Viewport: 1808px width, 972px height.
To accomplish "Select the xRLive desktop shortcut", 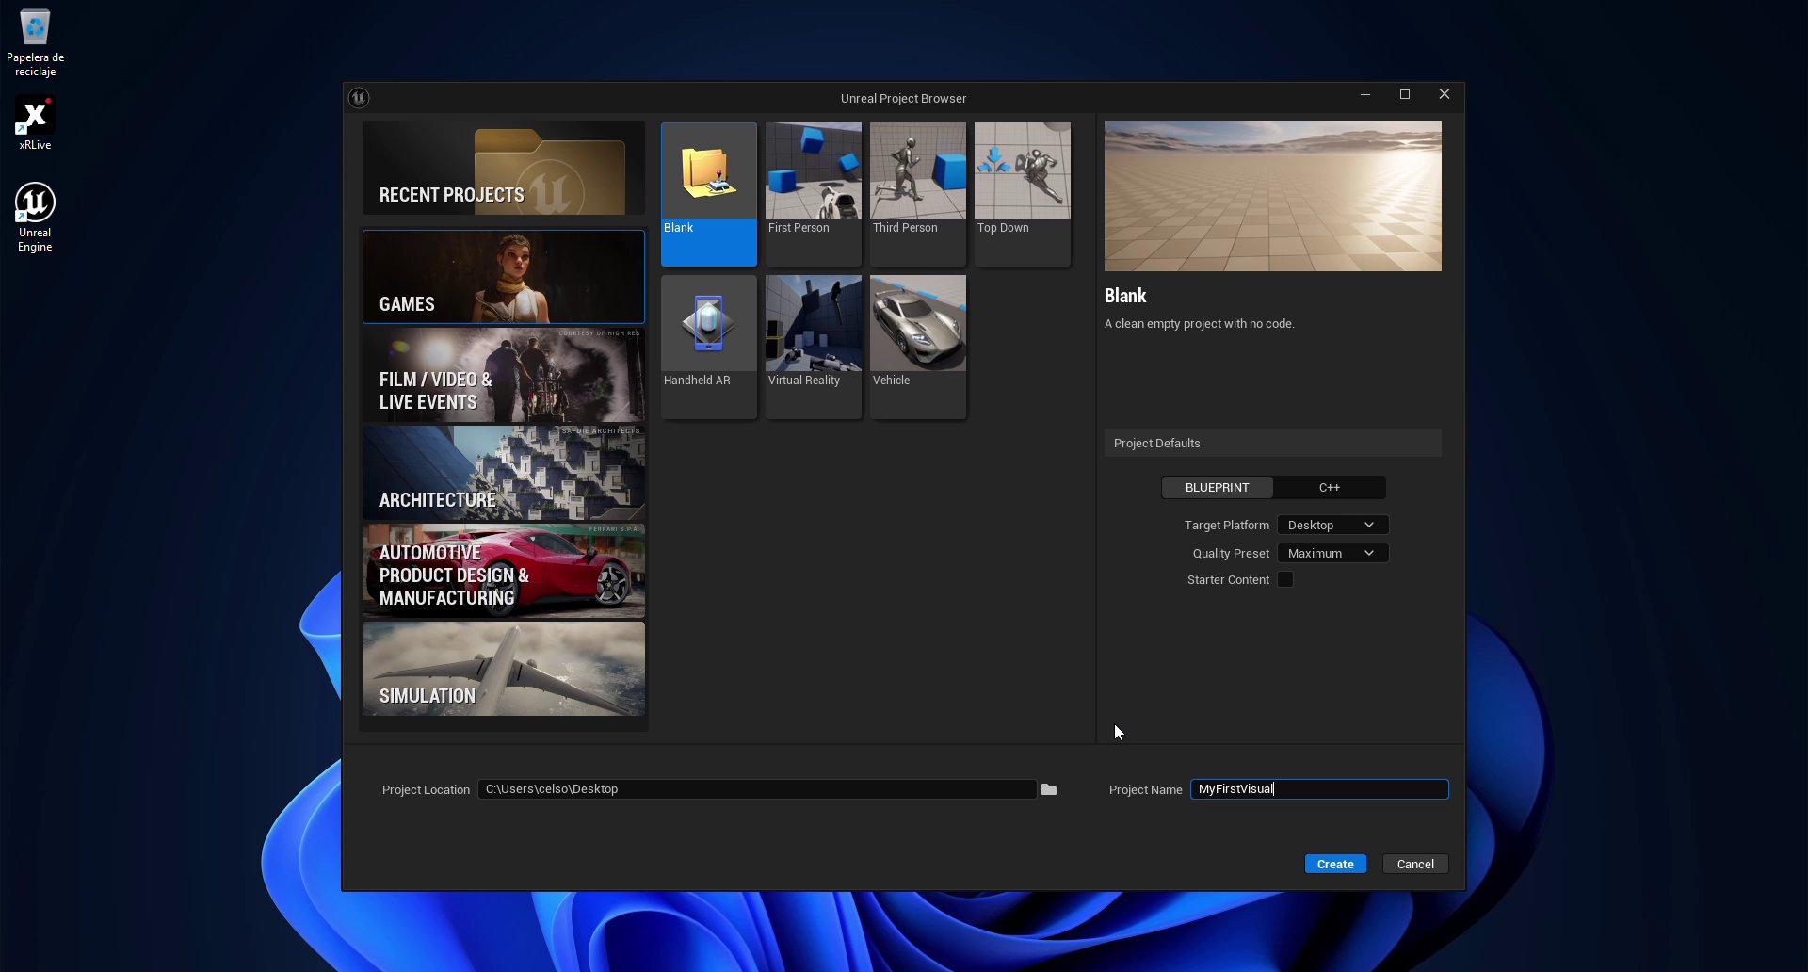I will pyautogui.click(x=35, y=122).
